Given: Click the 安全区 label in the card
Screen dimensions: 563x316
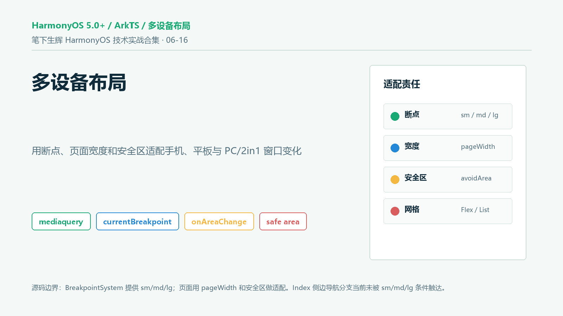Looking at the screenshot, I should point(416,178).
